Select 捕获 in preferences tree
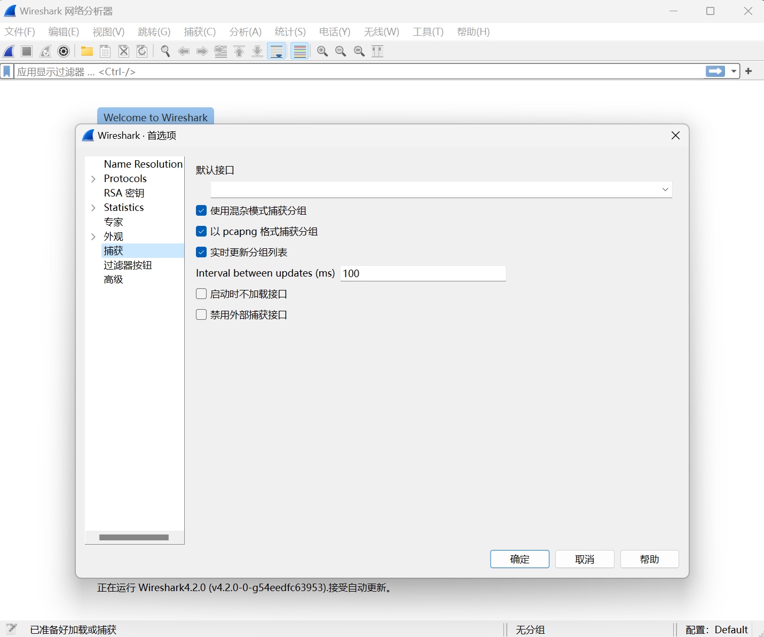 pyautogui.click(x=143, y=250)
